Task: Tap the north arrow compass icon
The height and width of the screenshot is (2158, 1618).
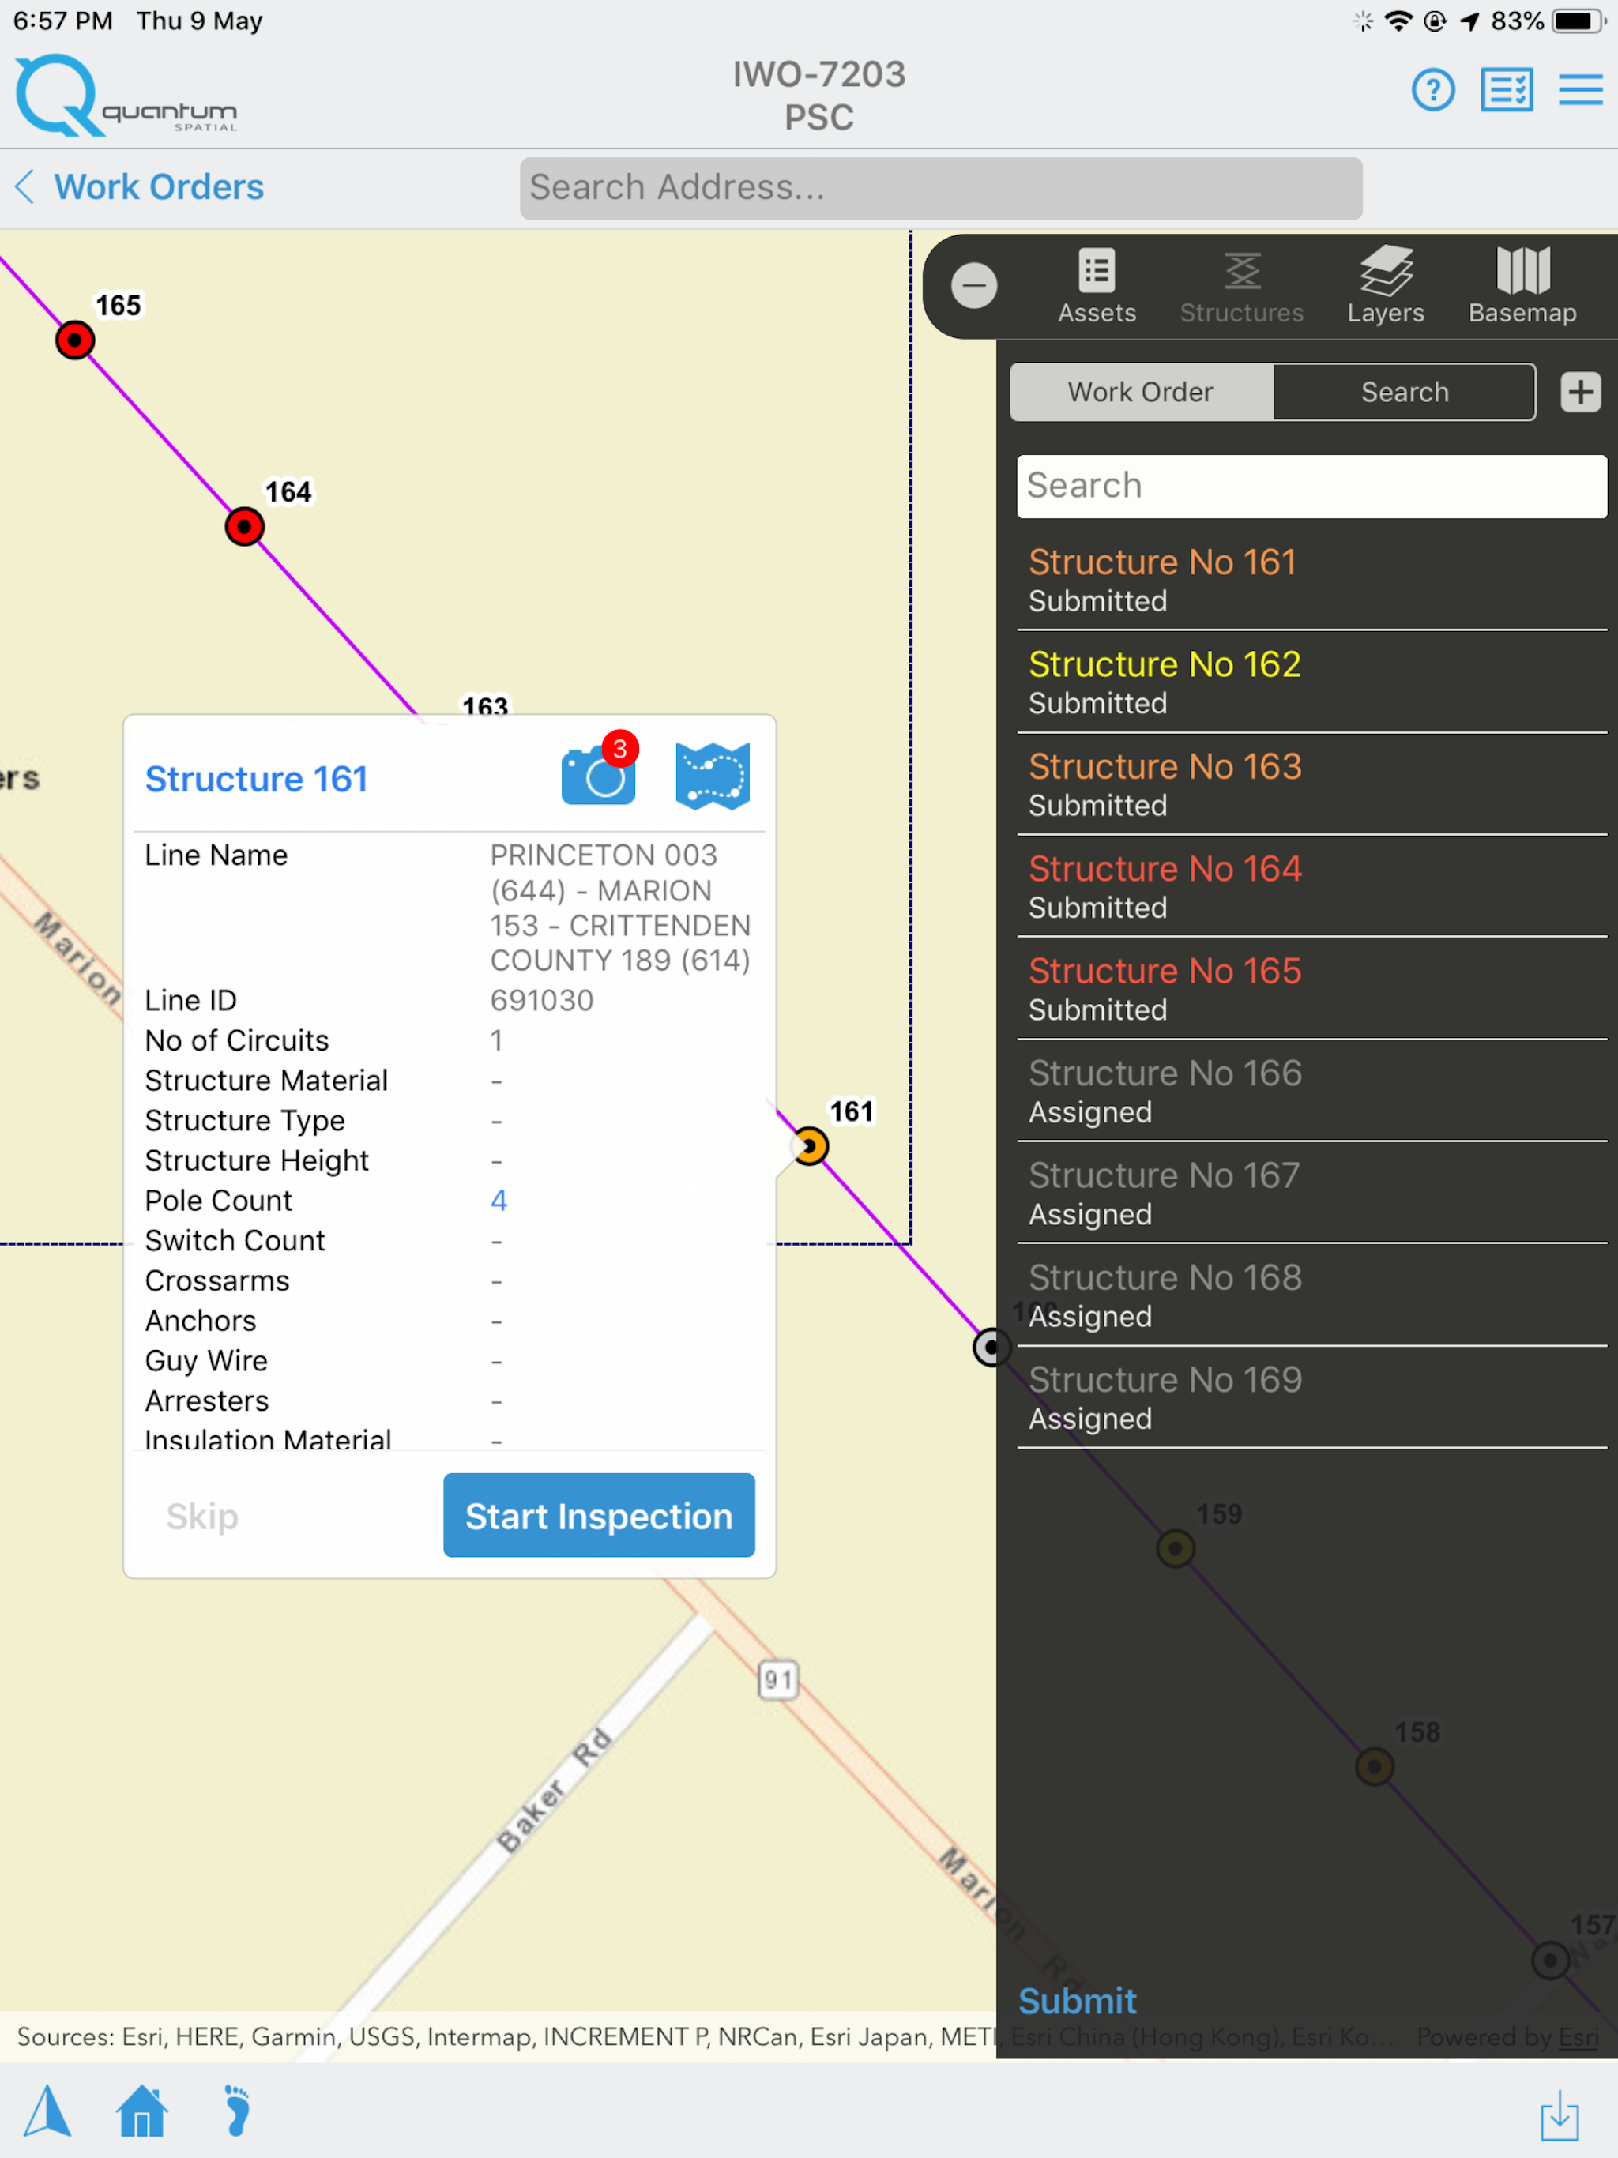Action: (x=48, y=2111)
